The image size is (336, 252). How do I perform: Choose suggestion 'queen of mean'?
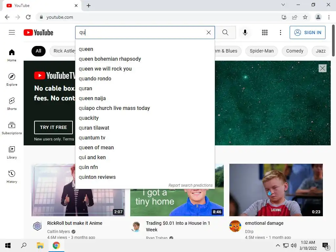(145, 148)
